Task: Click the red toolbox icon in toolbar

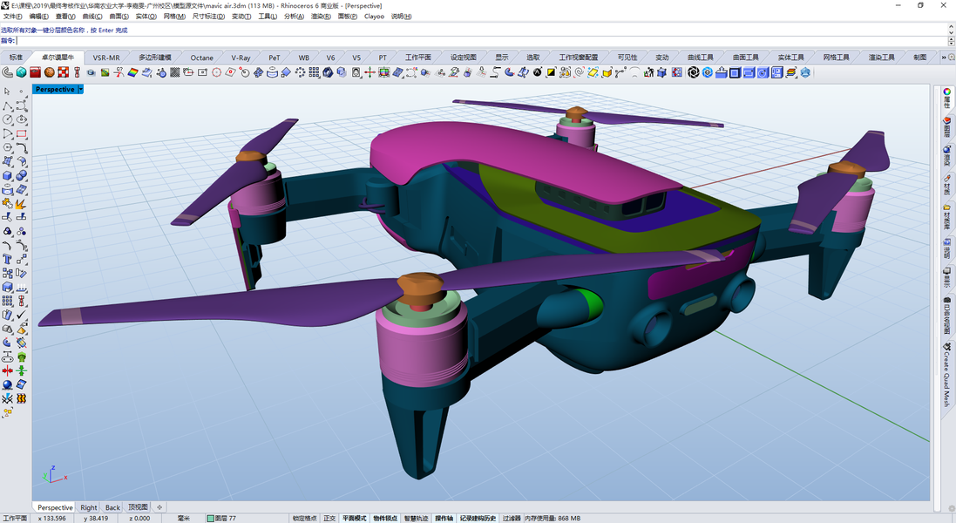Action: point(35,72)
